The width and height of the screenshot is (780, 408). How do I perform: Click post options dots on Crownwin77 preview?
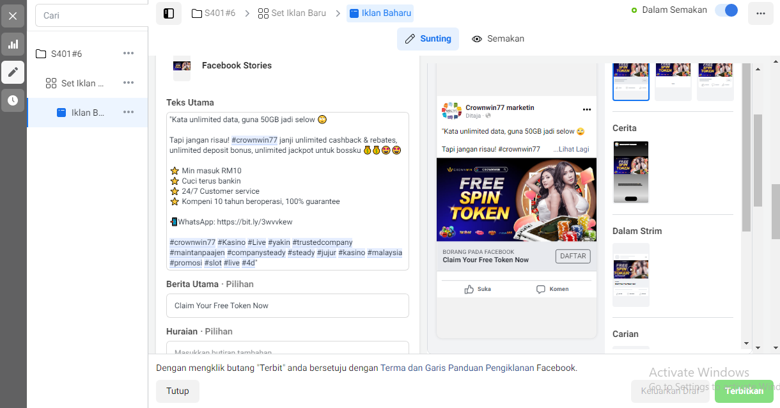tap(586, 109)
